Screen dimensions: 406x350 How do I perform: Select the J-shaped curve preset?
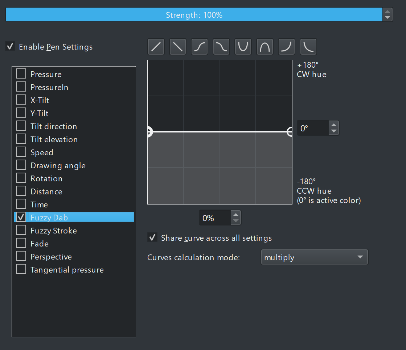(x=287, y=47)
